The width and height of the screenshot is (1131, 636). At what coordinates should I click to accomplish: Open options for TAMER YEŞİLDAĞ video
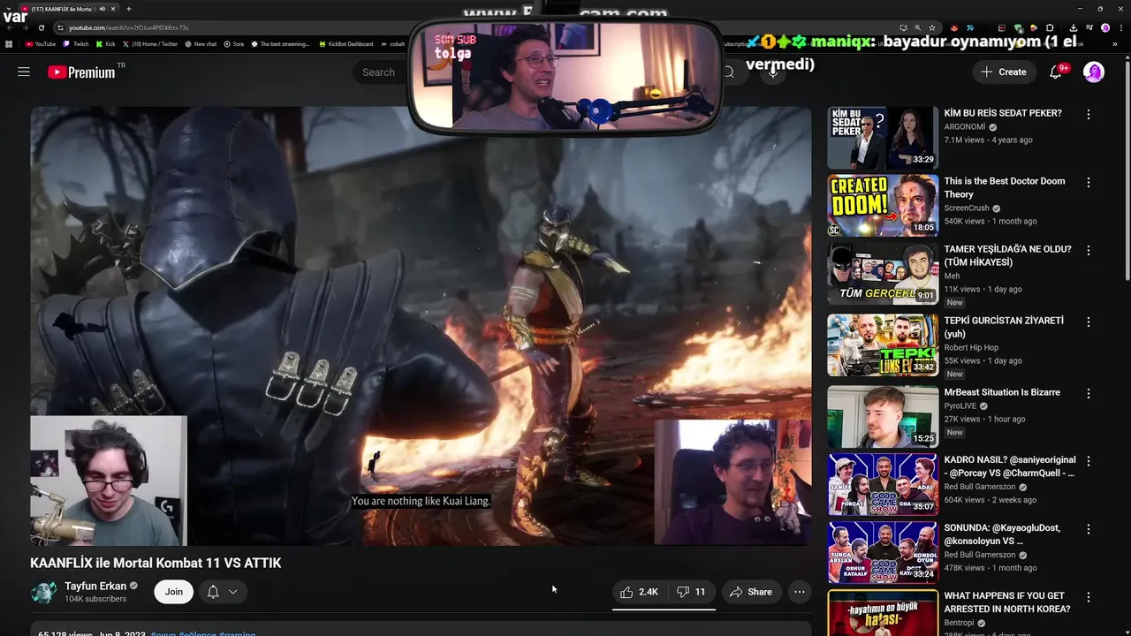(x=1089, y=250)
